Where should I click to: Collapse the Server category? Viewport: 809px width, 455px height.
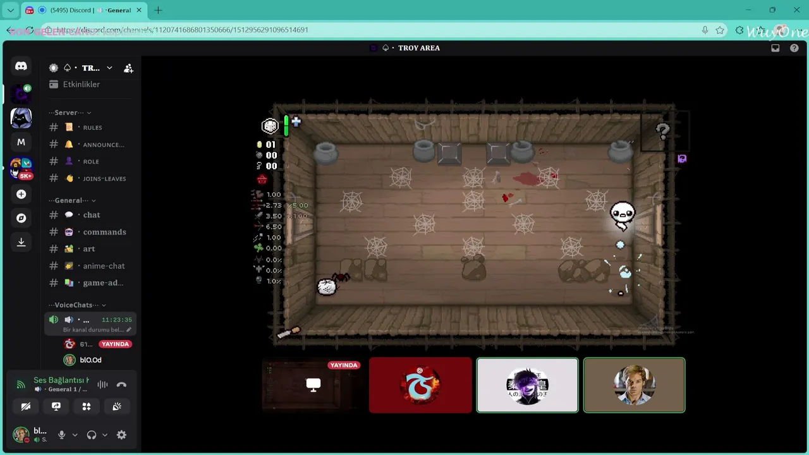[70, 112]
